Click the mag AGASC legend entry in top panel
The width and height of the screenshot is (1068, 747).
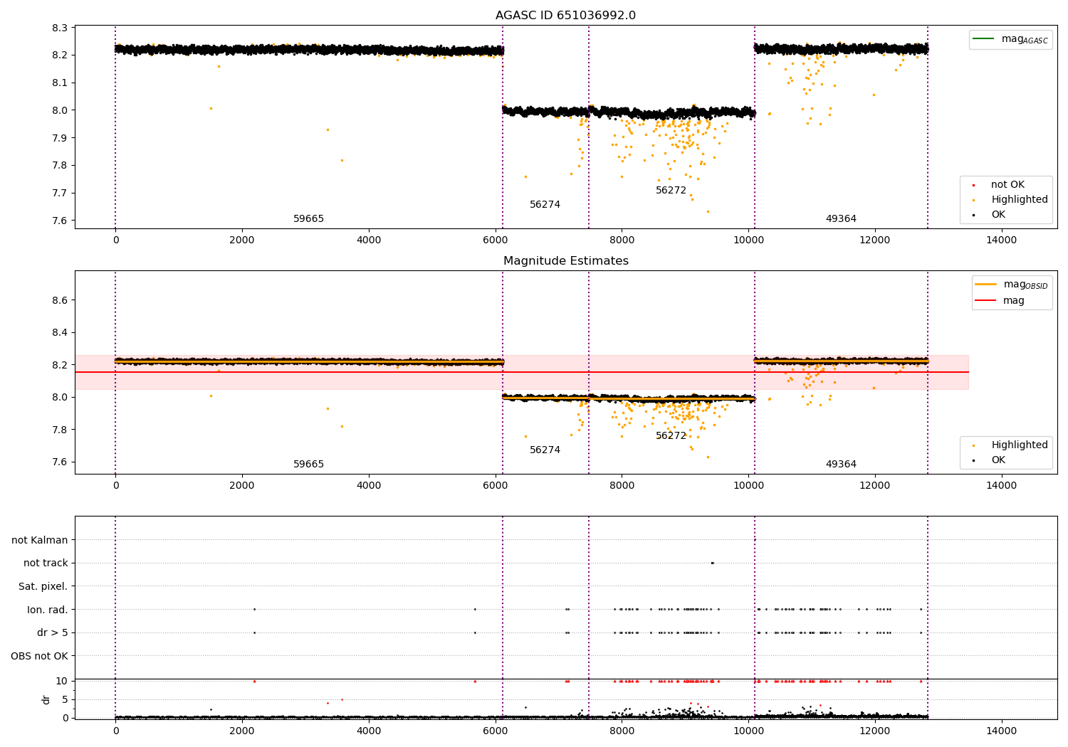(1025, 39)
